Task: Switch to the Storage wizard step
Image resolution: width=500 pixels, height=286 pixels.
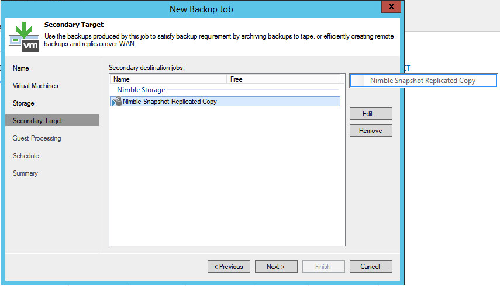Action: tap(23, 103)
